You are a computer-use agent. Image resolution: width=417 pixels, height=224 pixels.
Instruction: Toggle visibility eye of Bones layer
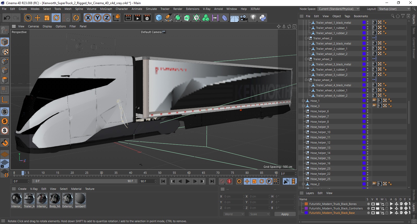373,204
